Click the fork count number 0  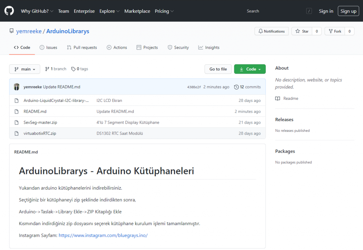click(349, 31)
